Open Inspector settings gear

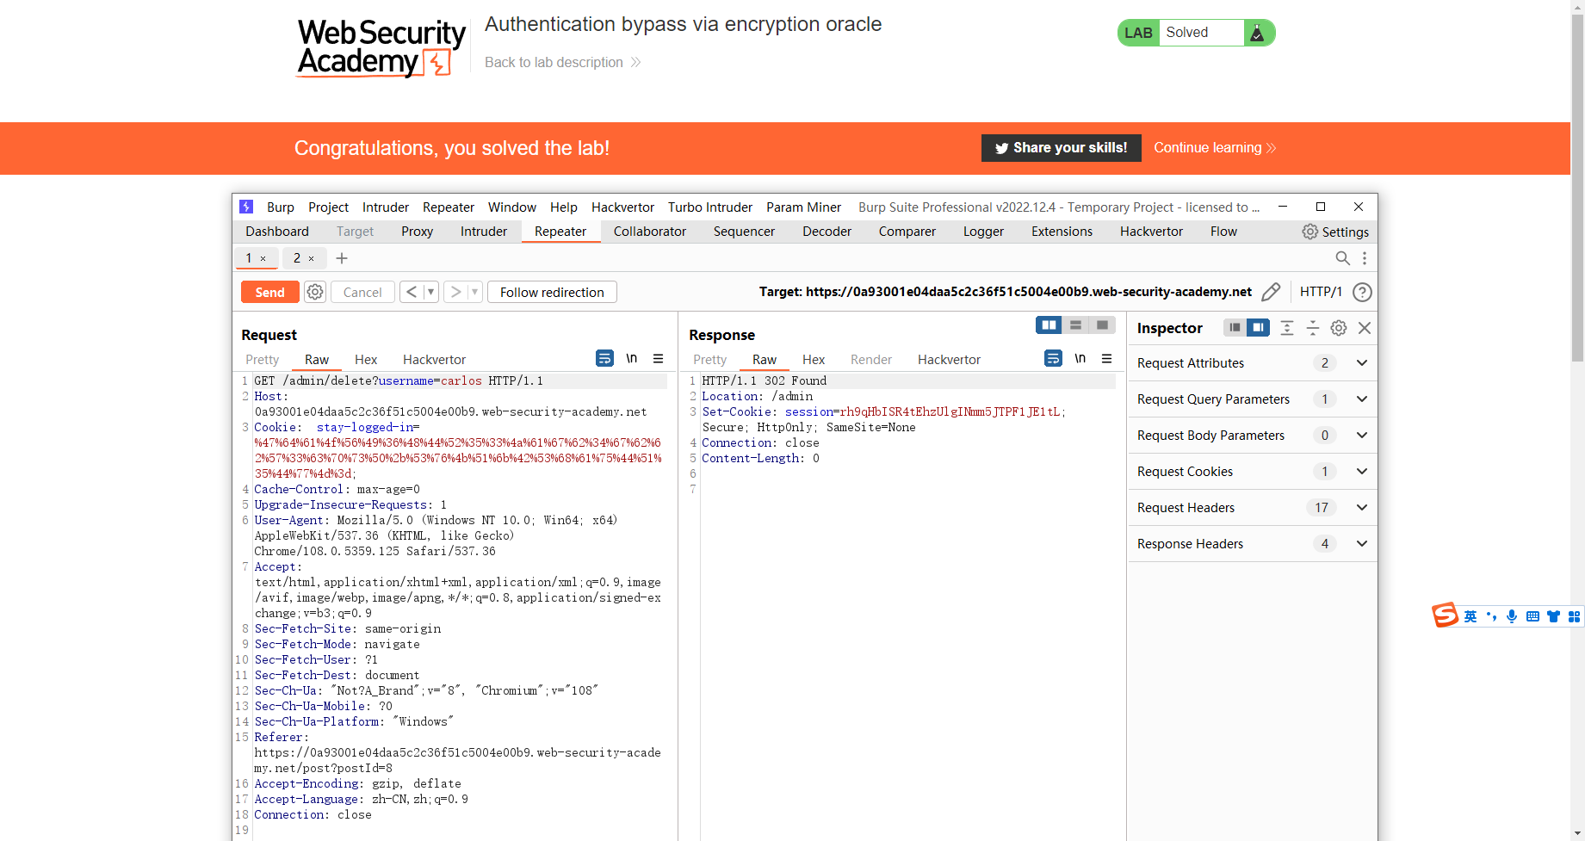point(1339,328)
